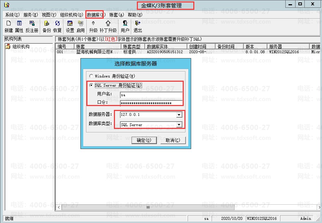
Task: Click the version 8.0.01.08 cell
Action: tap(255, 52)
